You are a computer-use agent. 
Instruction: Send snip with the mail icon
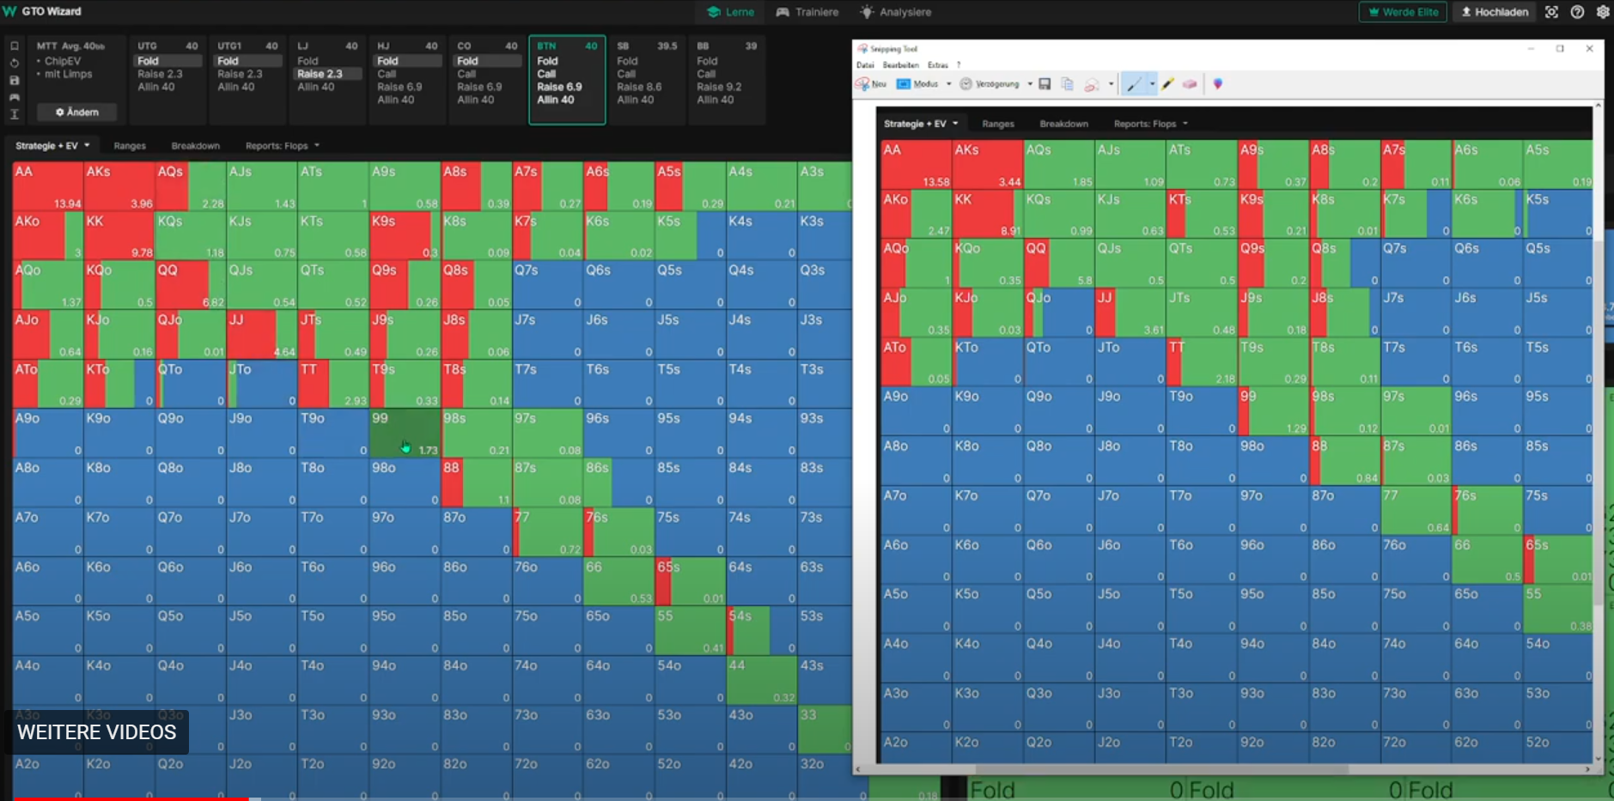click(x=1092, y=84)
